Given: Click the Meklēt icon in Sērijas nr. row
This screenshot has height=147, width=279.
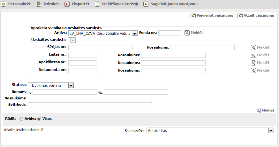Looking at the screenshot, I should pyautogui.click(x=253, y=48).
